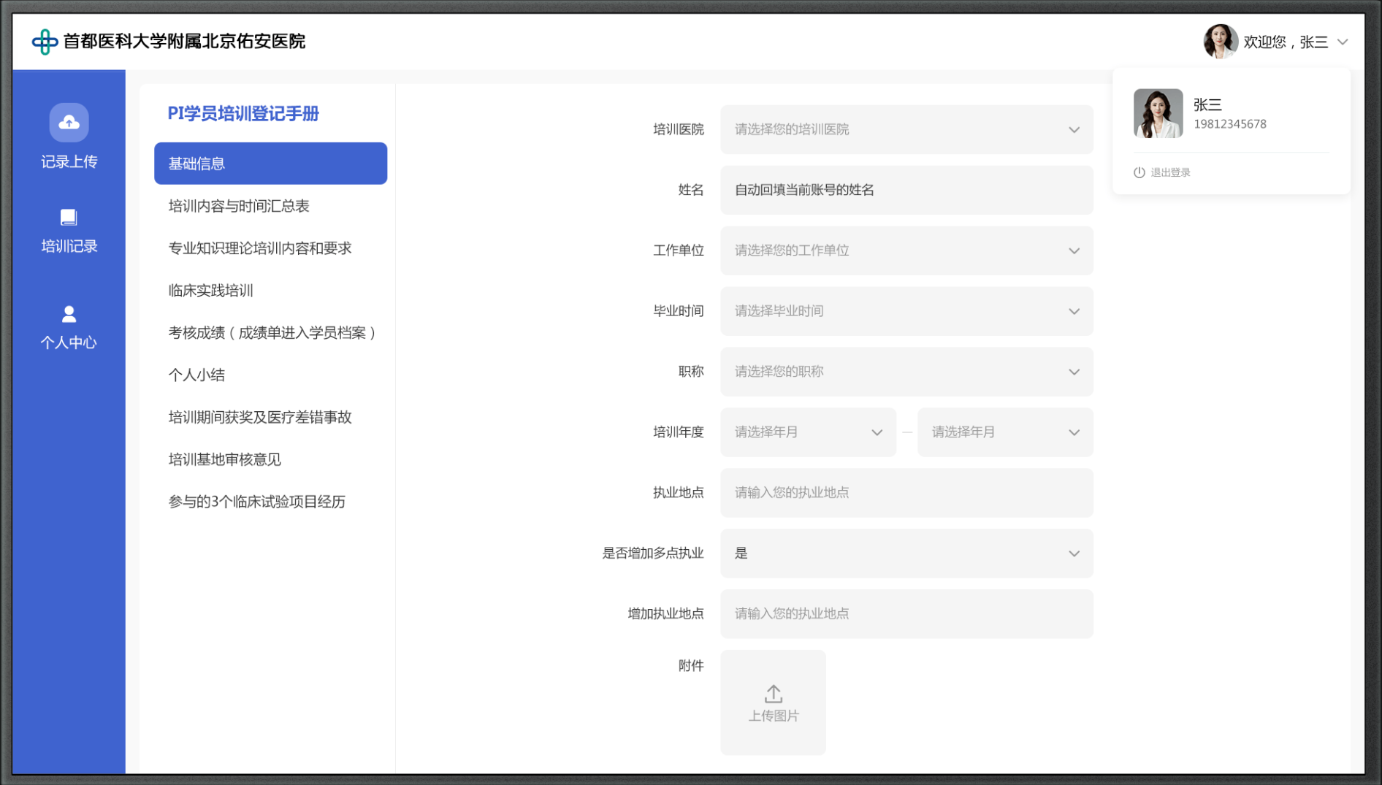Click the cloud upload icon for 记录上传

pos(69,122)
